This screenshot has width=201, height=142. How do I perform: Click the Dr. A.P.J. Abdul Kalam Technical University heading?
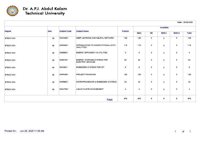(45, 11)
